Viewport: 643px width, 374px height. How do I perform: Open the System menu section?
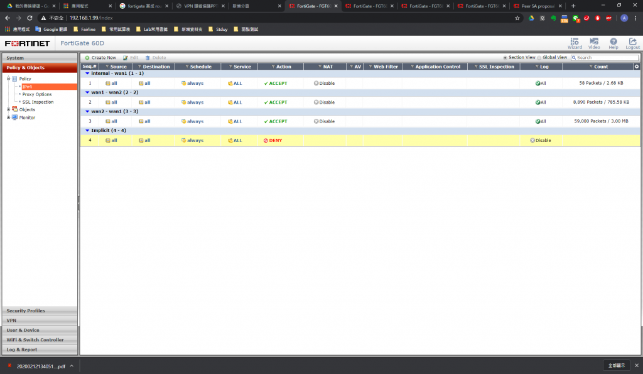[40, 58]
